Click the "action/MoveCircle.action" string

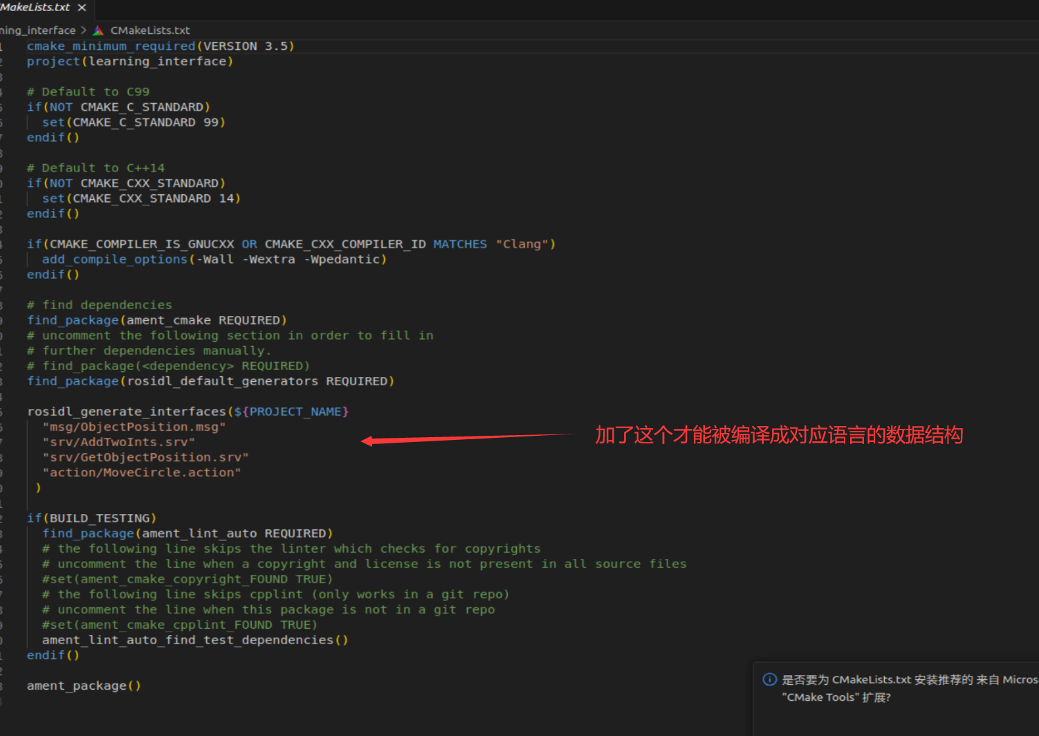point(142,472)
